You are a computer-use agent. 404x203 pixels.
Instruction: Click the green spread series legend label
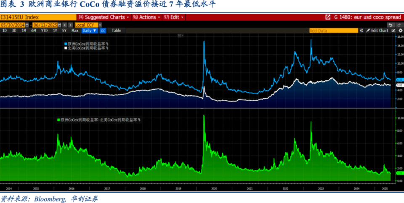coord(101,120)
